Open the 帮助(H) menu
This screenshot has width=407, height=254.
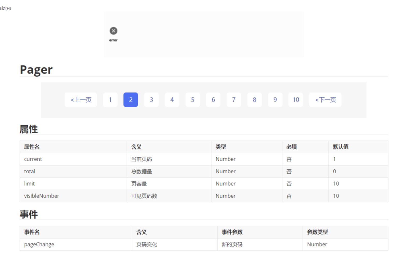tap(5, 8)
